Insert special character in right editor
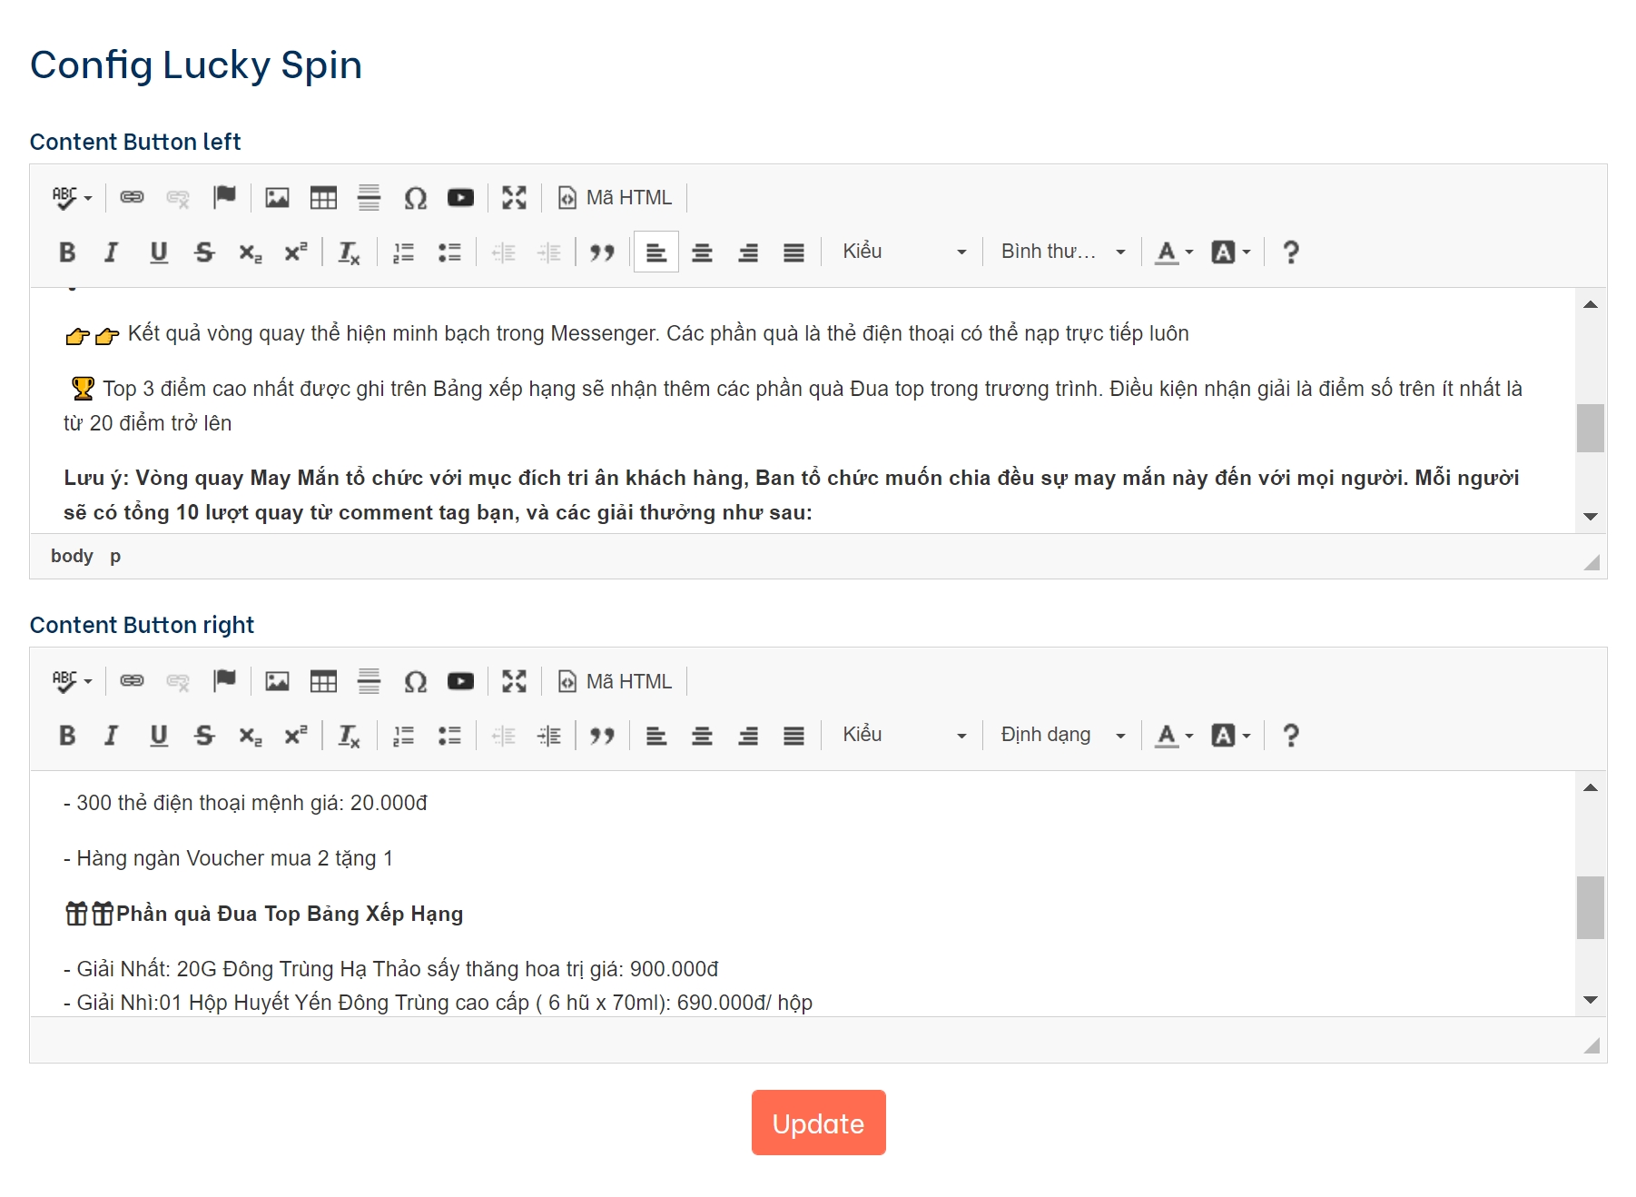Screen dimensions: 1636x1197 (x=415, y=681)
